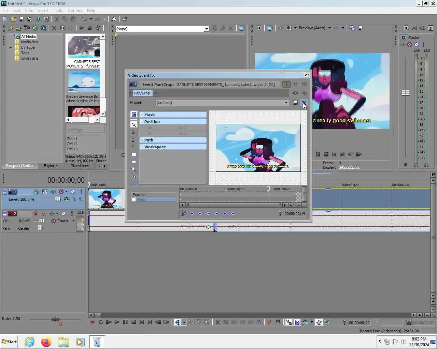Click the Plug-In Chain icon in Video Event FX
Viewport: 437px width, 349px height.
(295, 93)
